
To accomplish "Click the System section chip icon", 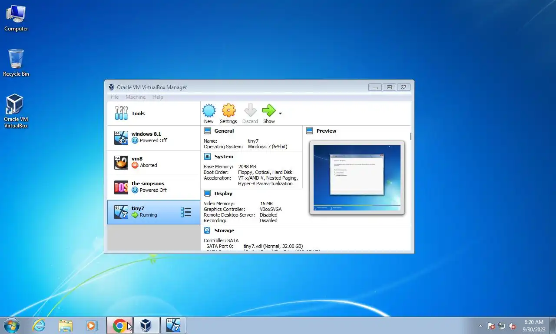I will (x=207, y=157).
